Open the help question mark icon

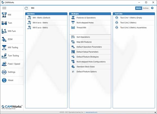click(152, 8)
